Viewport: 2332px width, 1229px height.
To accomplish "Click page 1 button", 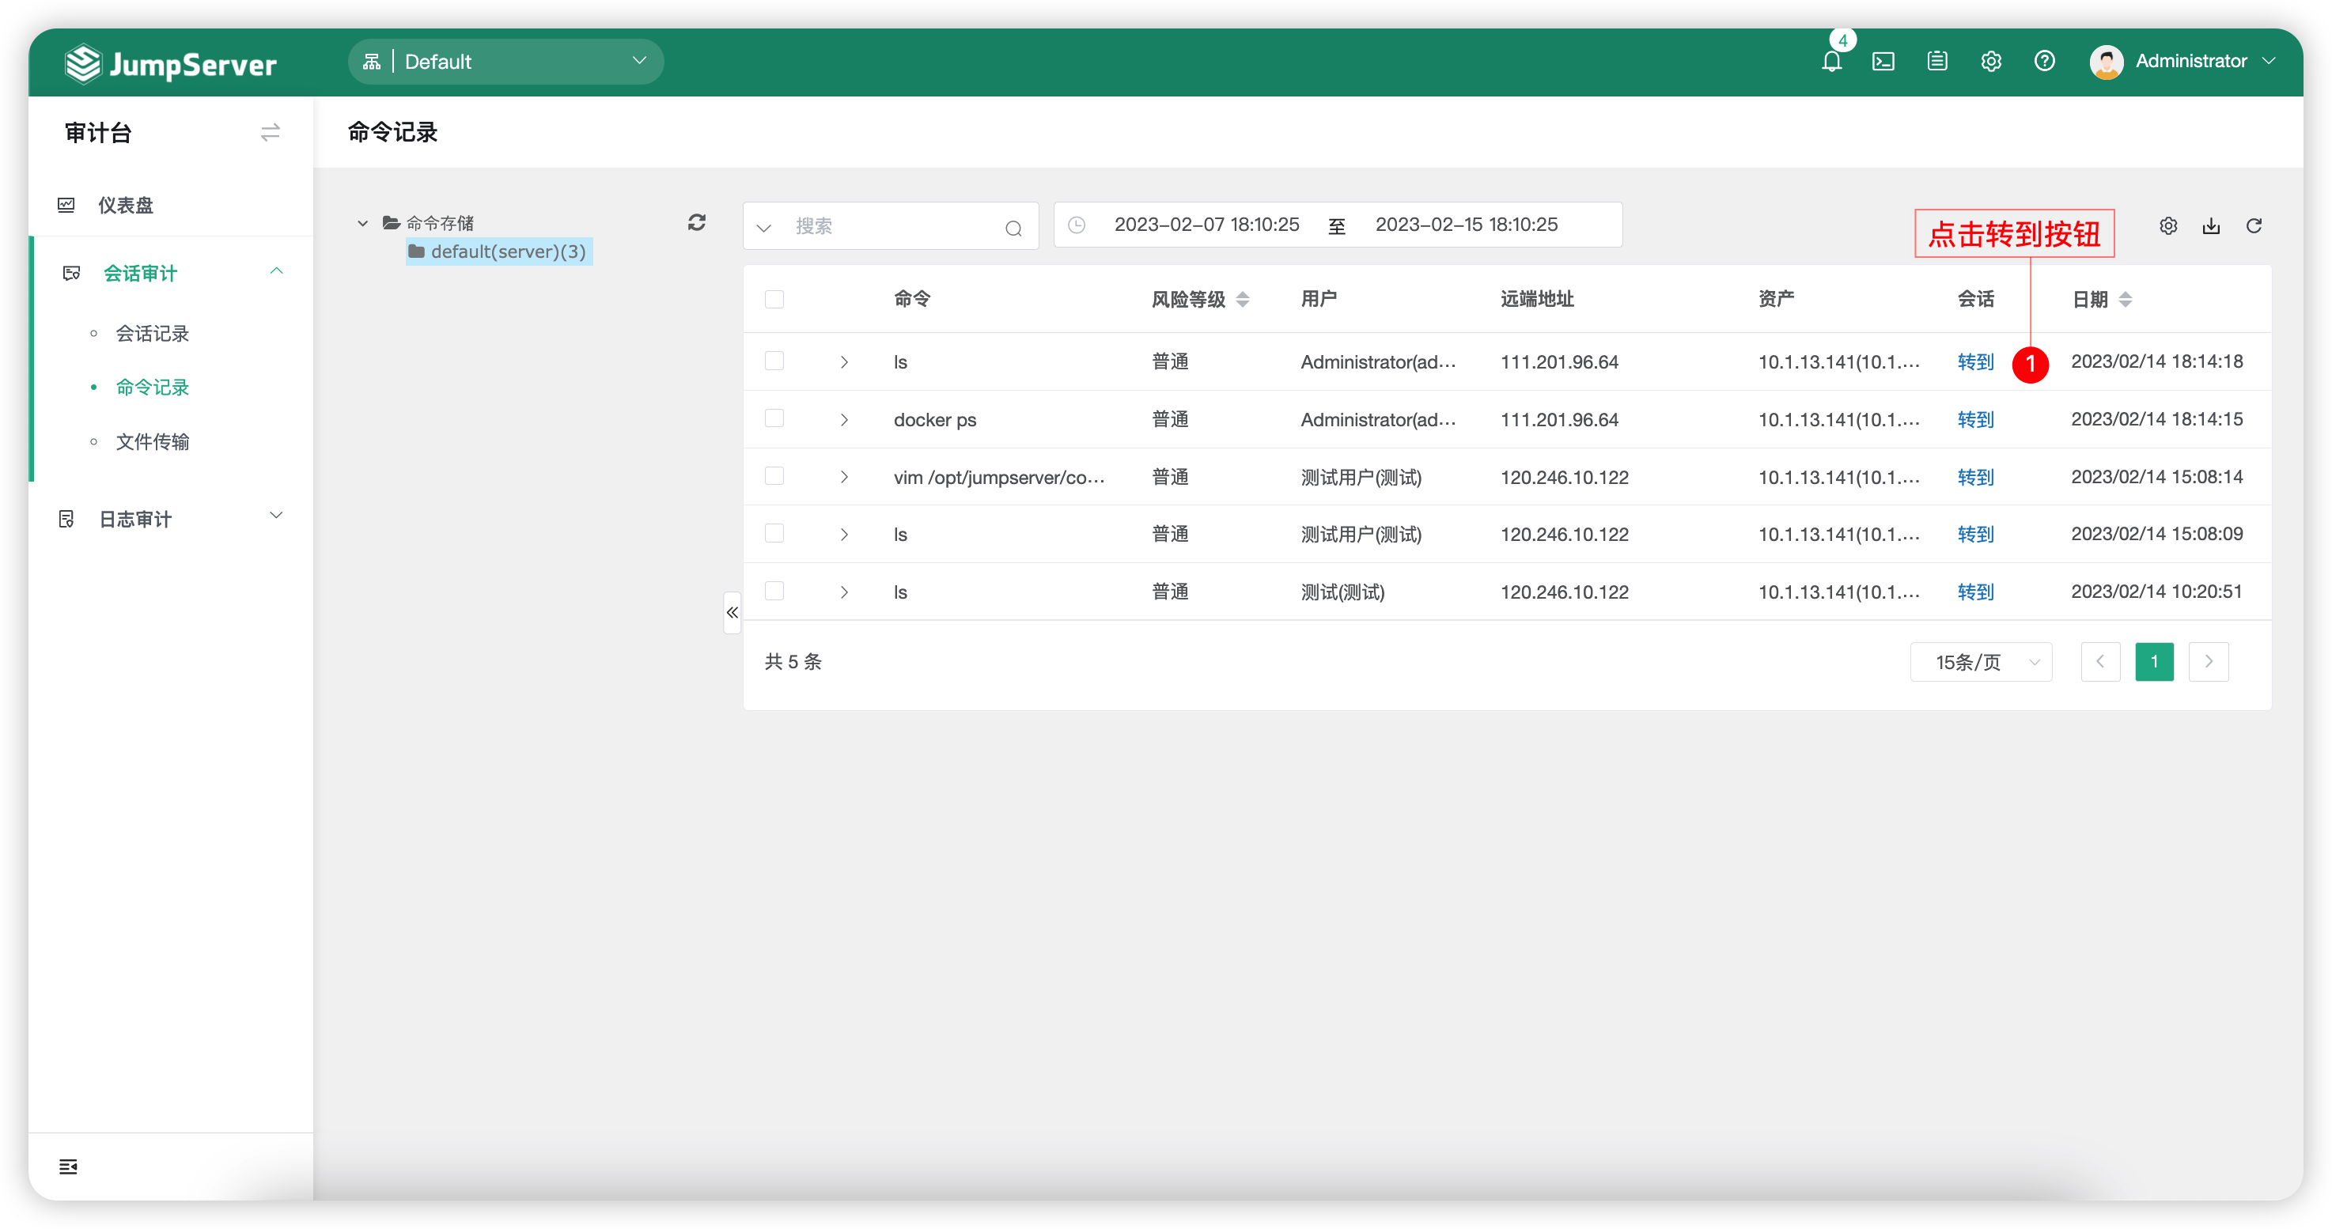I will 2154,662.
